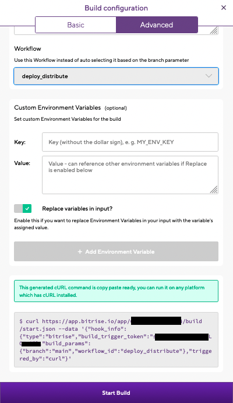
Task: Click the resize handle below the tabs
Action: 214,30
